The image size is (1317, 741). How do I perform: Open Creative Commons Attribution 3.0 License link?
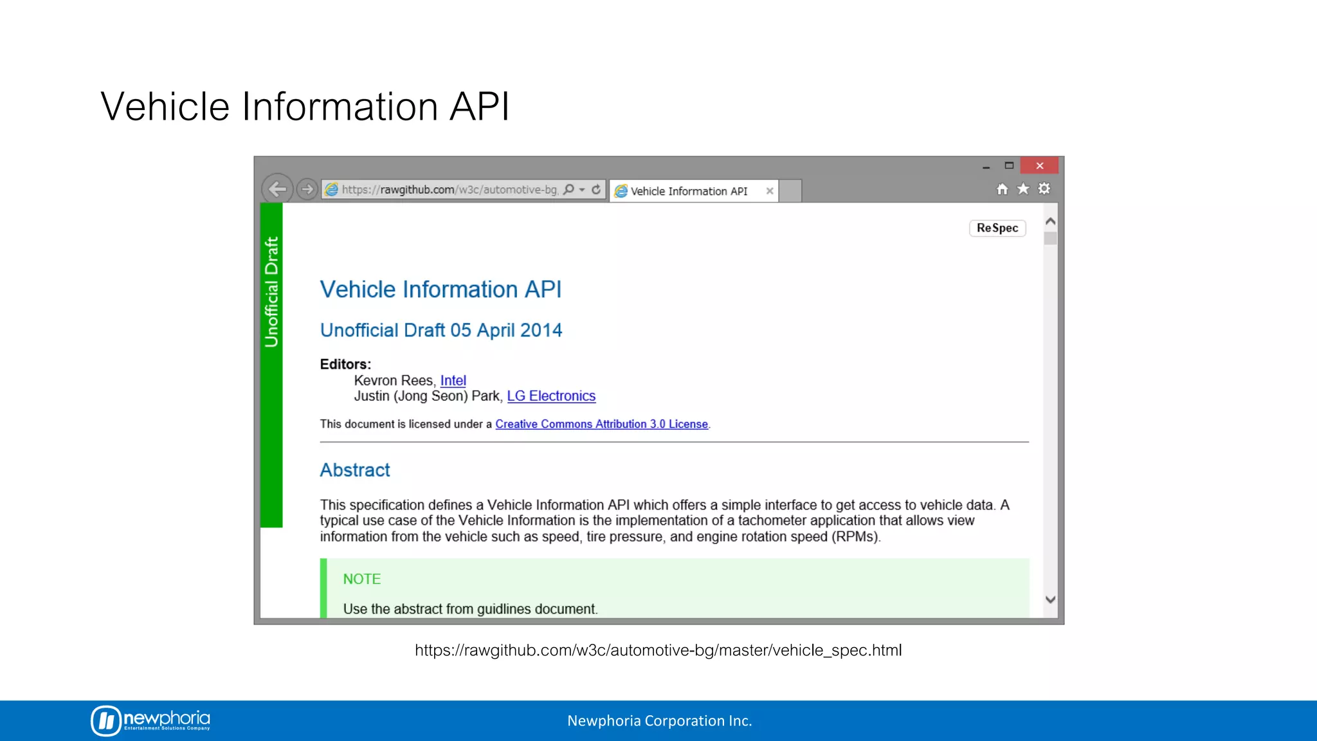(x=601, y=425)
